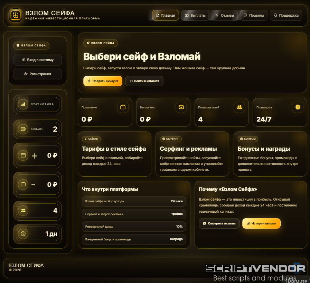Open the Главная navigation tab

point(166,15)
